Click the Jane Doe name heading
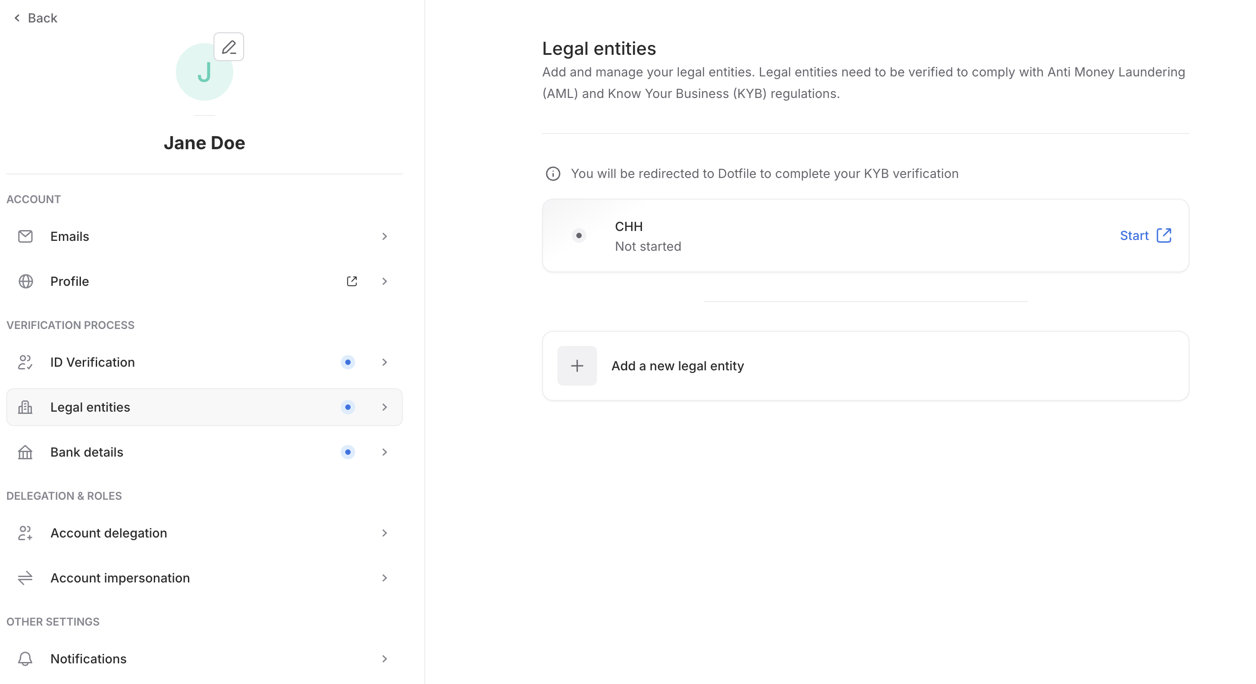The height and width of the screenshot is (684, 1256). tap(204, 143)
